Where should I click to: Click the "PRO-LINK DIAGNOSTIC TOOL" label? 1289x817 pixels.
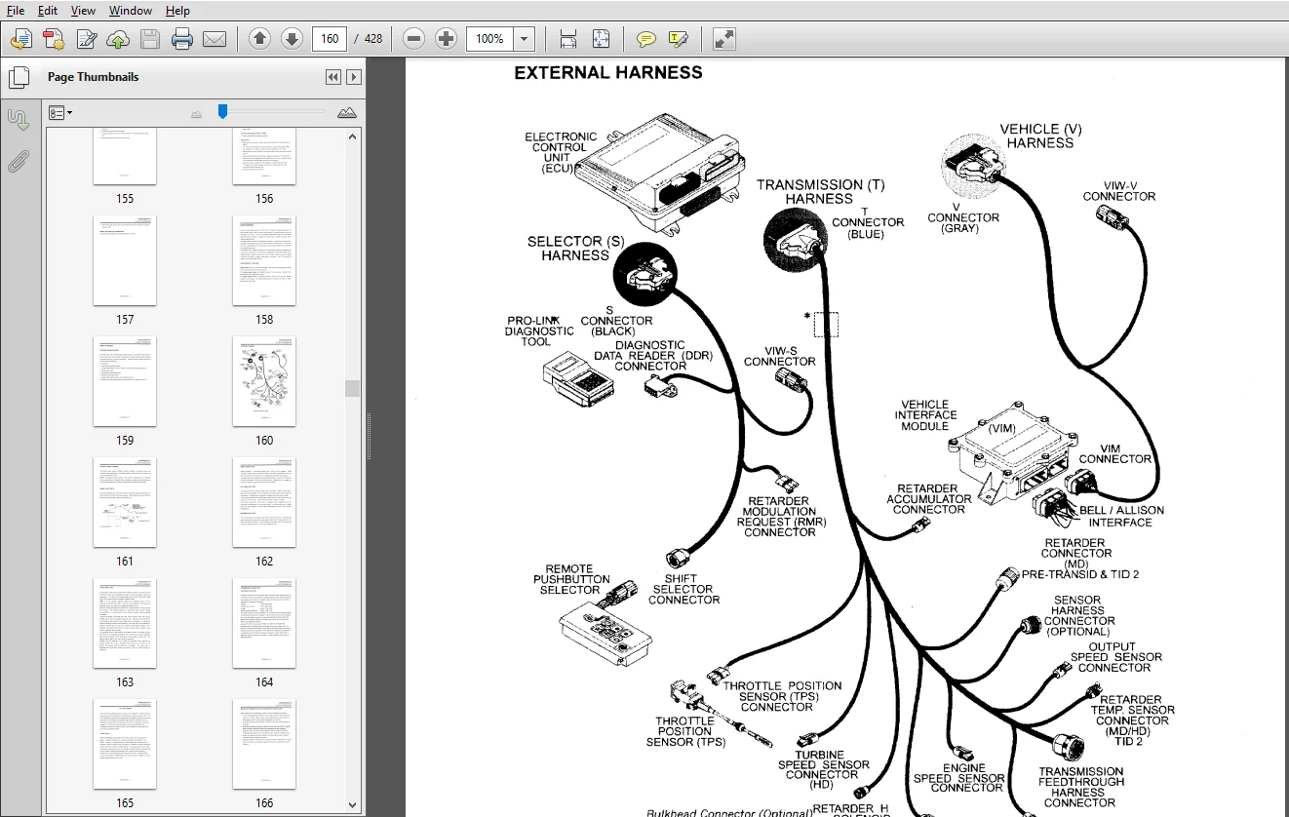(x=539, y=331)
